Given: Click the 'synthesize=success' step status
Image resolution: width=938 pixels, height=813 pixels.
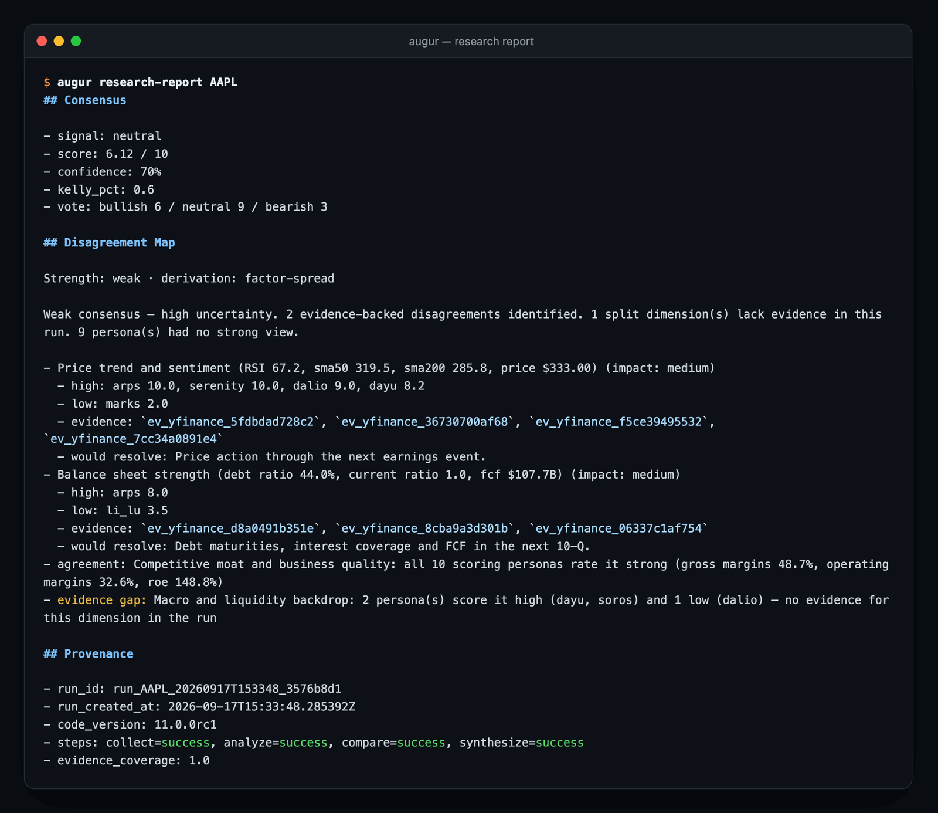Looking at the screenshot, I should 522,743.
